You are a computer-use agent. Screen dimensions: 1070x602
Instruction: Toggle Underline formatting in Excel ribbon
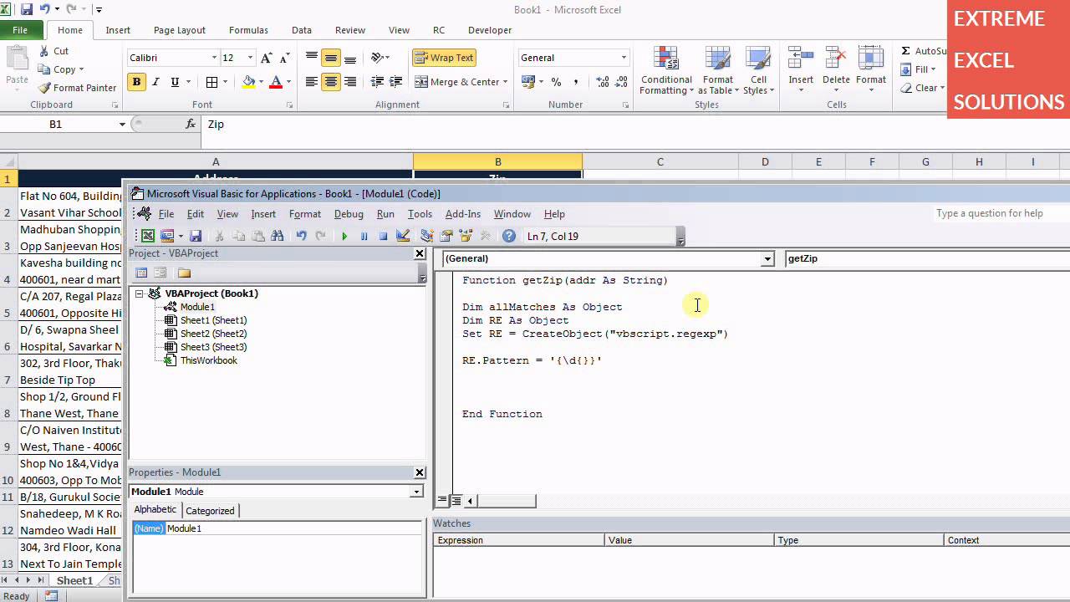click(175, 82)
